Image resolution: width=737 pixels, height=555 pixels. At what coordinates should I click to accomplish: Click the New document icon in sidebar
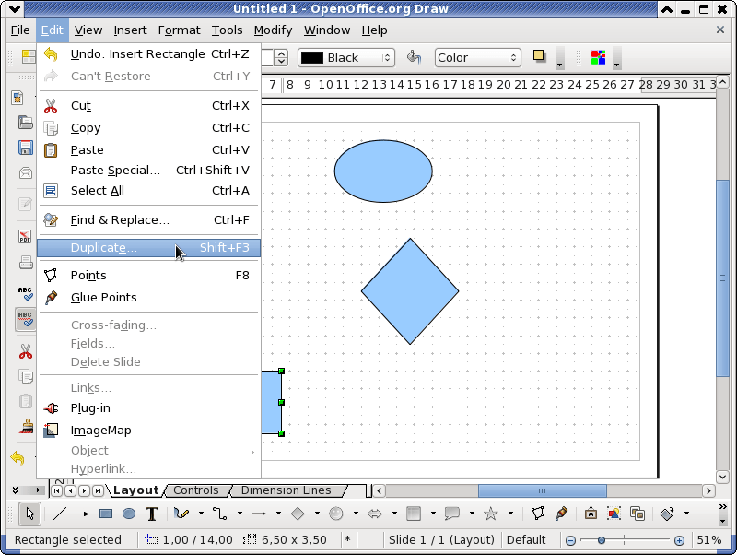[x=18, y=98]
